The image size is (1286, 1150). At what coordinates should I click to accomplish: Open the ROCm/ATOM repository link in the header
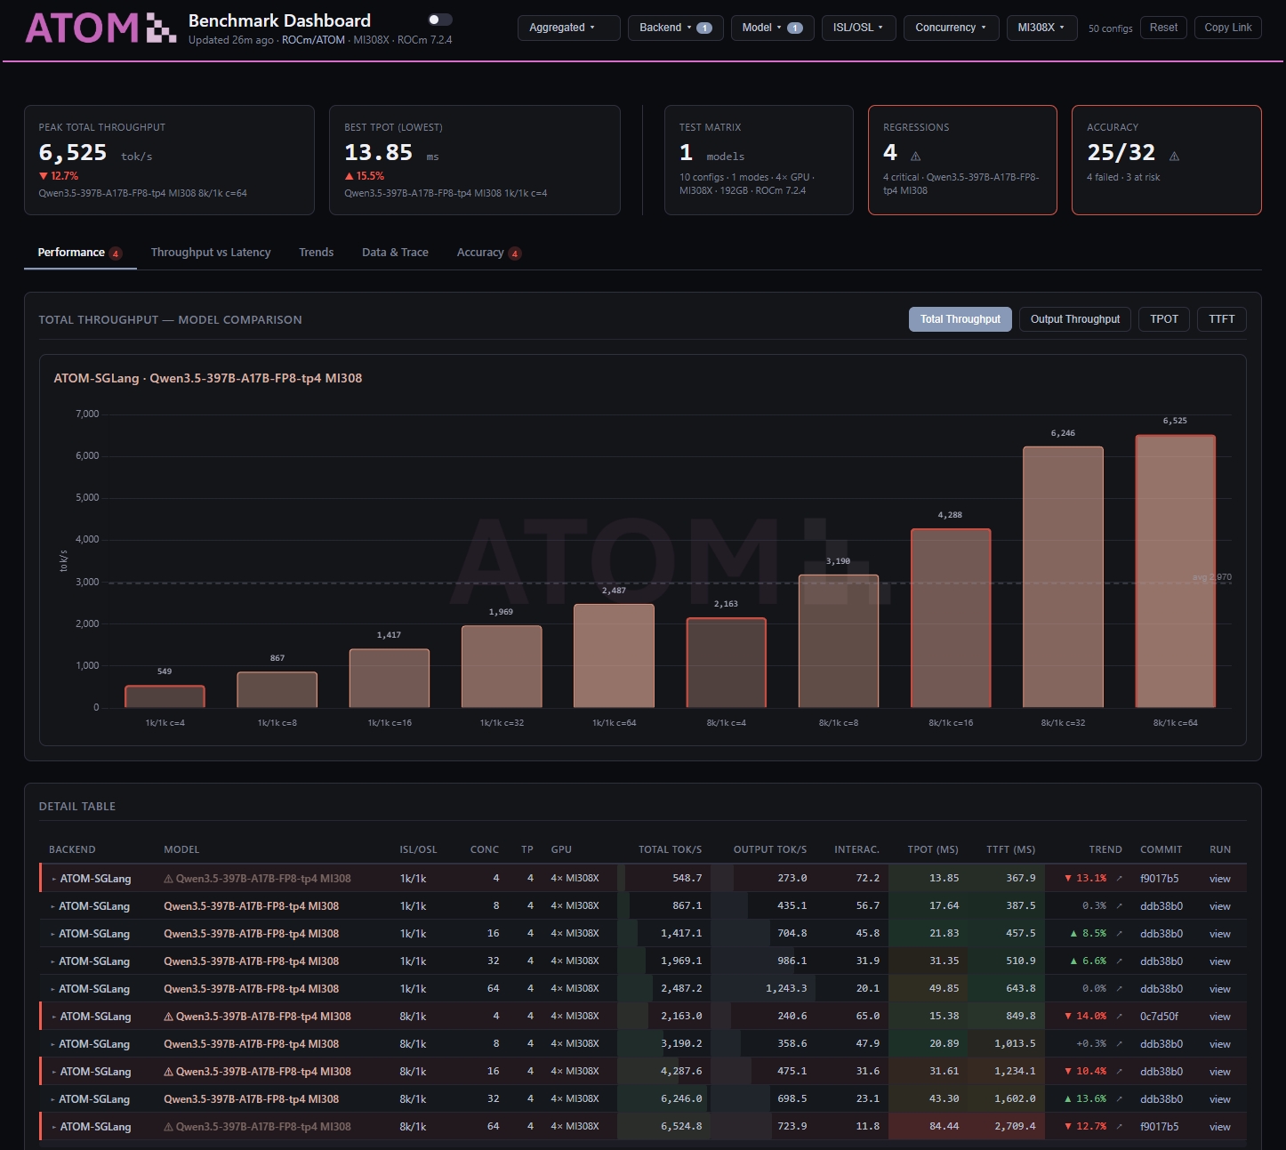pyautogui.click(x=313, y=40)
